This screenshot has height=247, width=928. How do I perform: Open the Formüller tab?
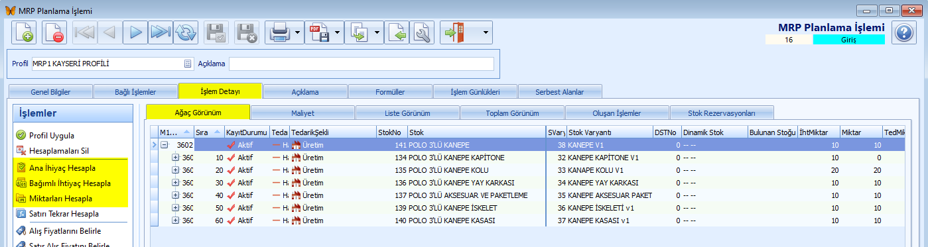pos(390,91)
